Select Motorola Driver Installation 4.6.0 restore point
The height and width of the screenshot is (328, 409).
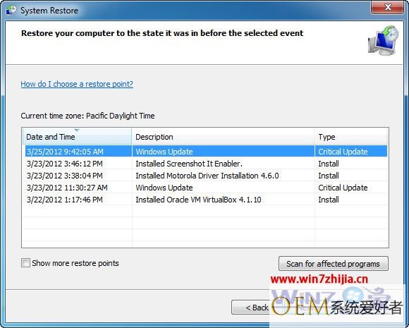206,176
